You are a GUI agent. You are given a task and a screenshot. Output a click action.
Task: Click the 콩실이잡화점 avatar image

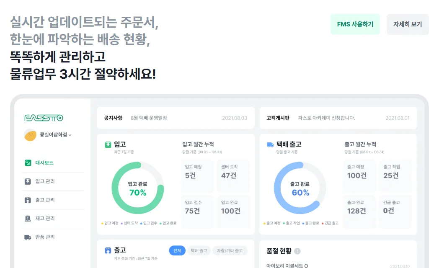30,135
